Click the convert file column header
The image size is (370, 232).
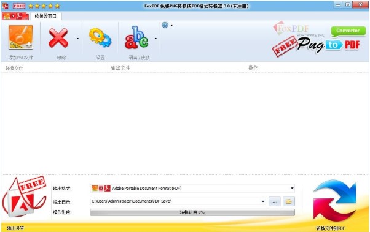[14, 68]
